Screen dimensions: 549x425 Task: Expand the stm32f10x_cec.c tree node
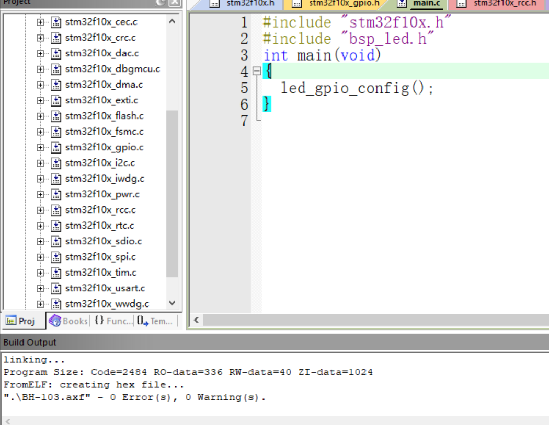coord(40,22)
